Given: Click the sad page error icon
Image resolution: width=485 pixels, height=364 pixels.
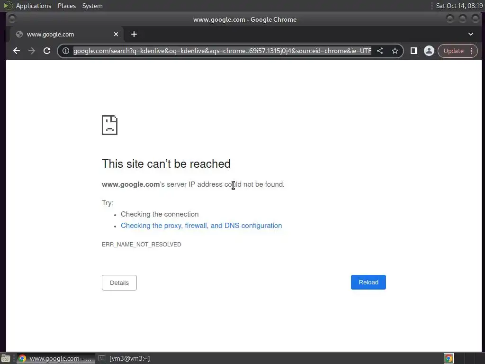Looking at the screenshot, I should pos(109,125).
